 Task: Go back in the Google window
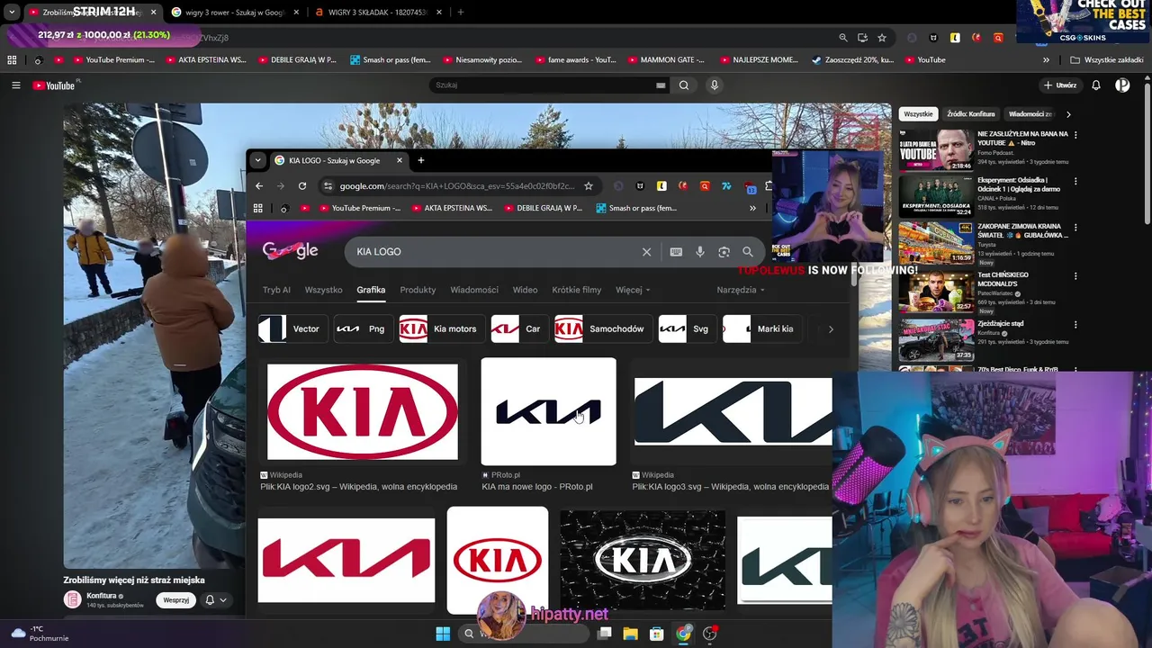point(259,186)
